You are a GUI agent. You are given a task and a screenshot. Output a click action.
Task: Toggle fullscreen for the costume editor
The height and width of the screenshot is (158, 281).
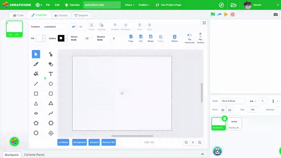[204, 23]
